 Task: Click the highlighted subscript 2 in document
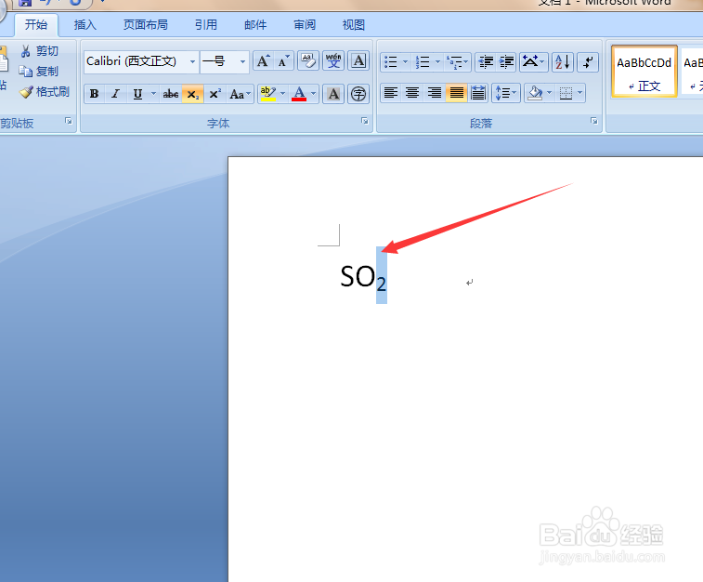pos(382,284)
